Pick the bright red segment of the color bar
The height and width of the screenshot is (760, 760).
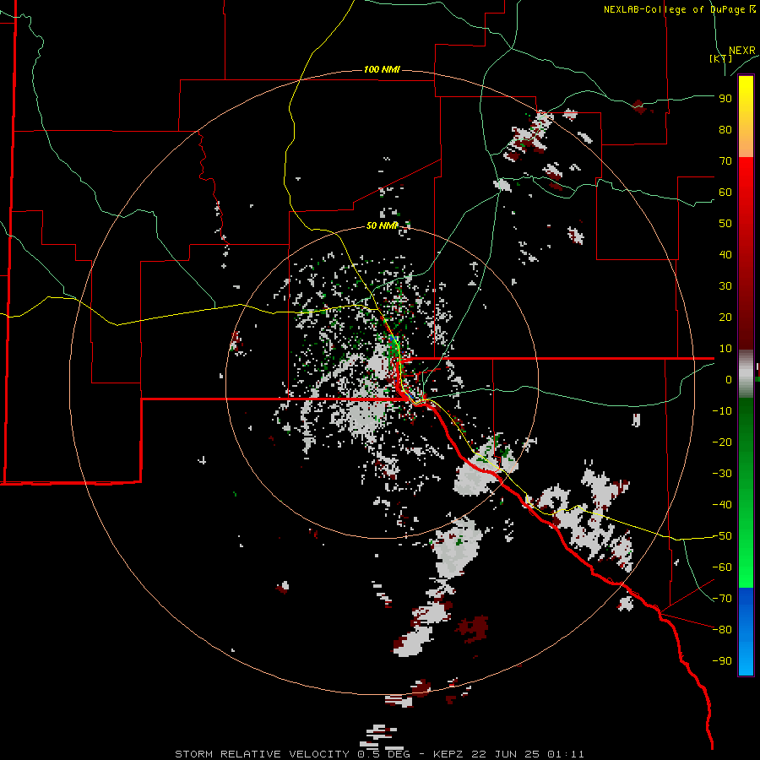[x=746, y=184]
